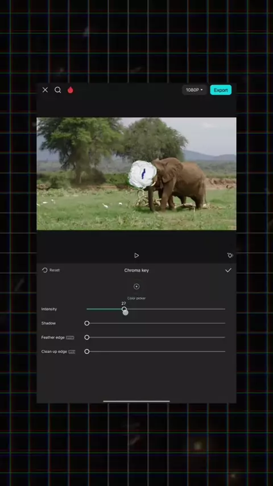Click the Intensity slider handle

124,309
